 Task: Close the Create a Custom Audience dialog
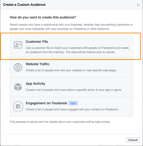click(138, 5)
